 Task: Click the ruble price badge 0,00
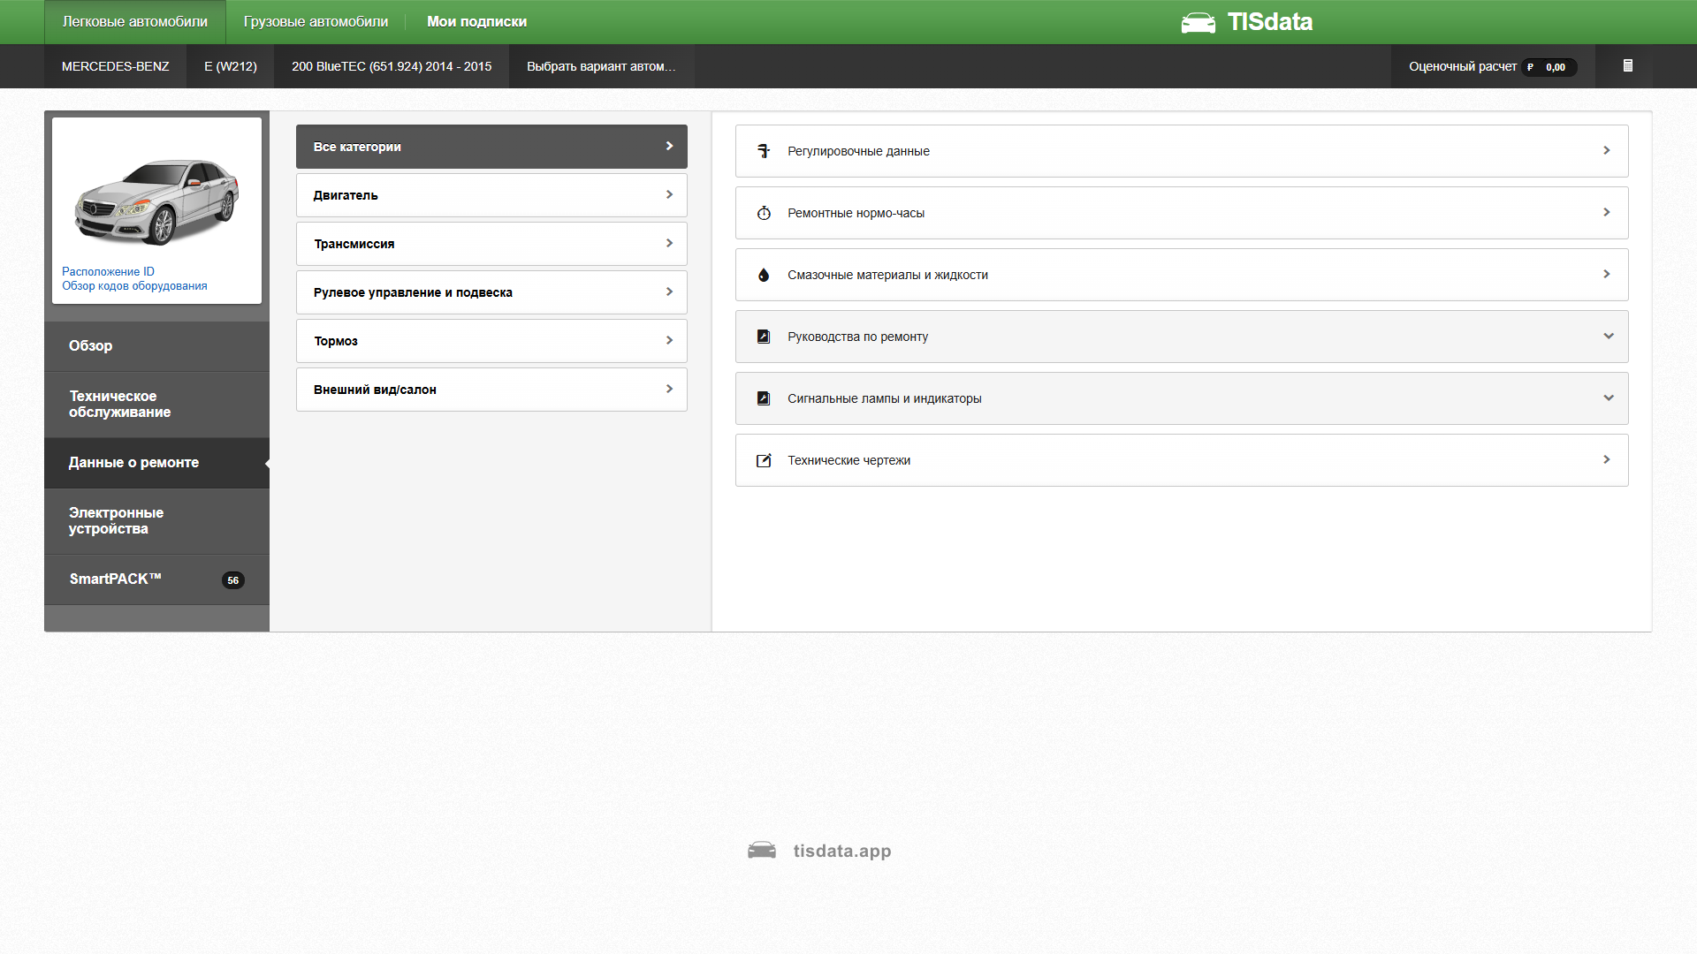click(1549, 67)
